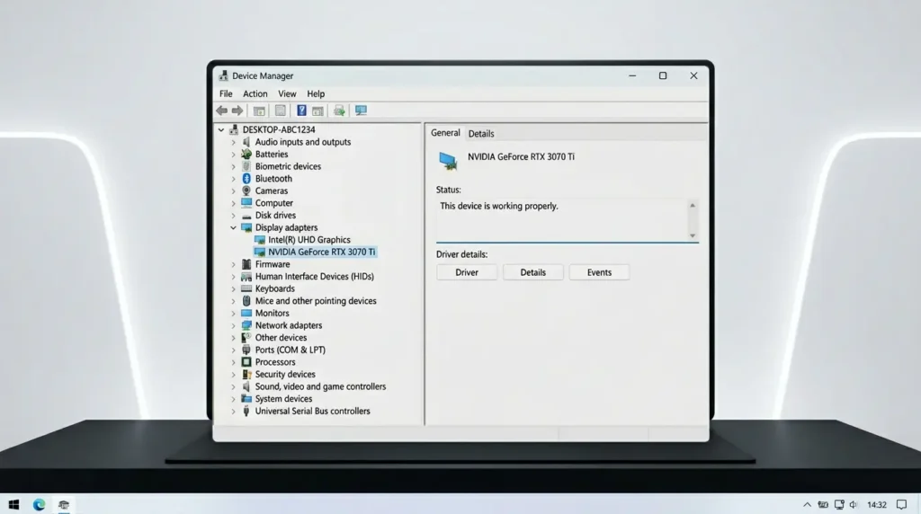Click the DESKTOP-ABC1234 computer name

[x=279, y=129]
